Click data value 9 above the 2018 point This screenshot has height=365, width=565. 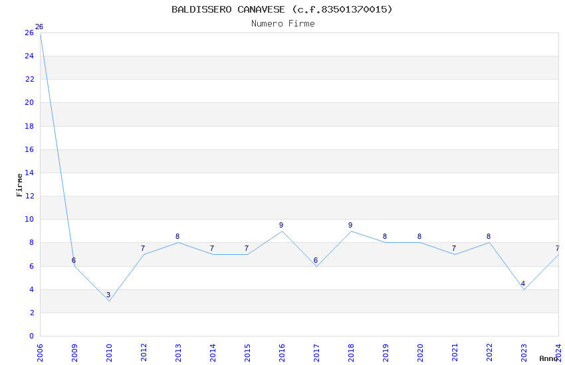[350, 225]
